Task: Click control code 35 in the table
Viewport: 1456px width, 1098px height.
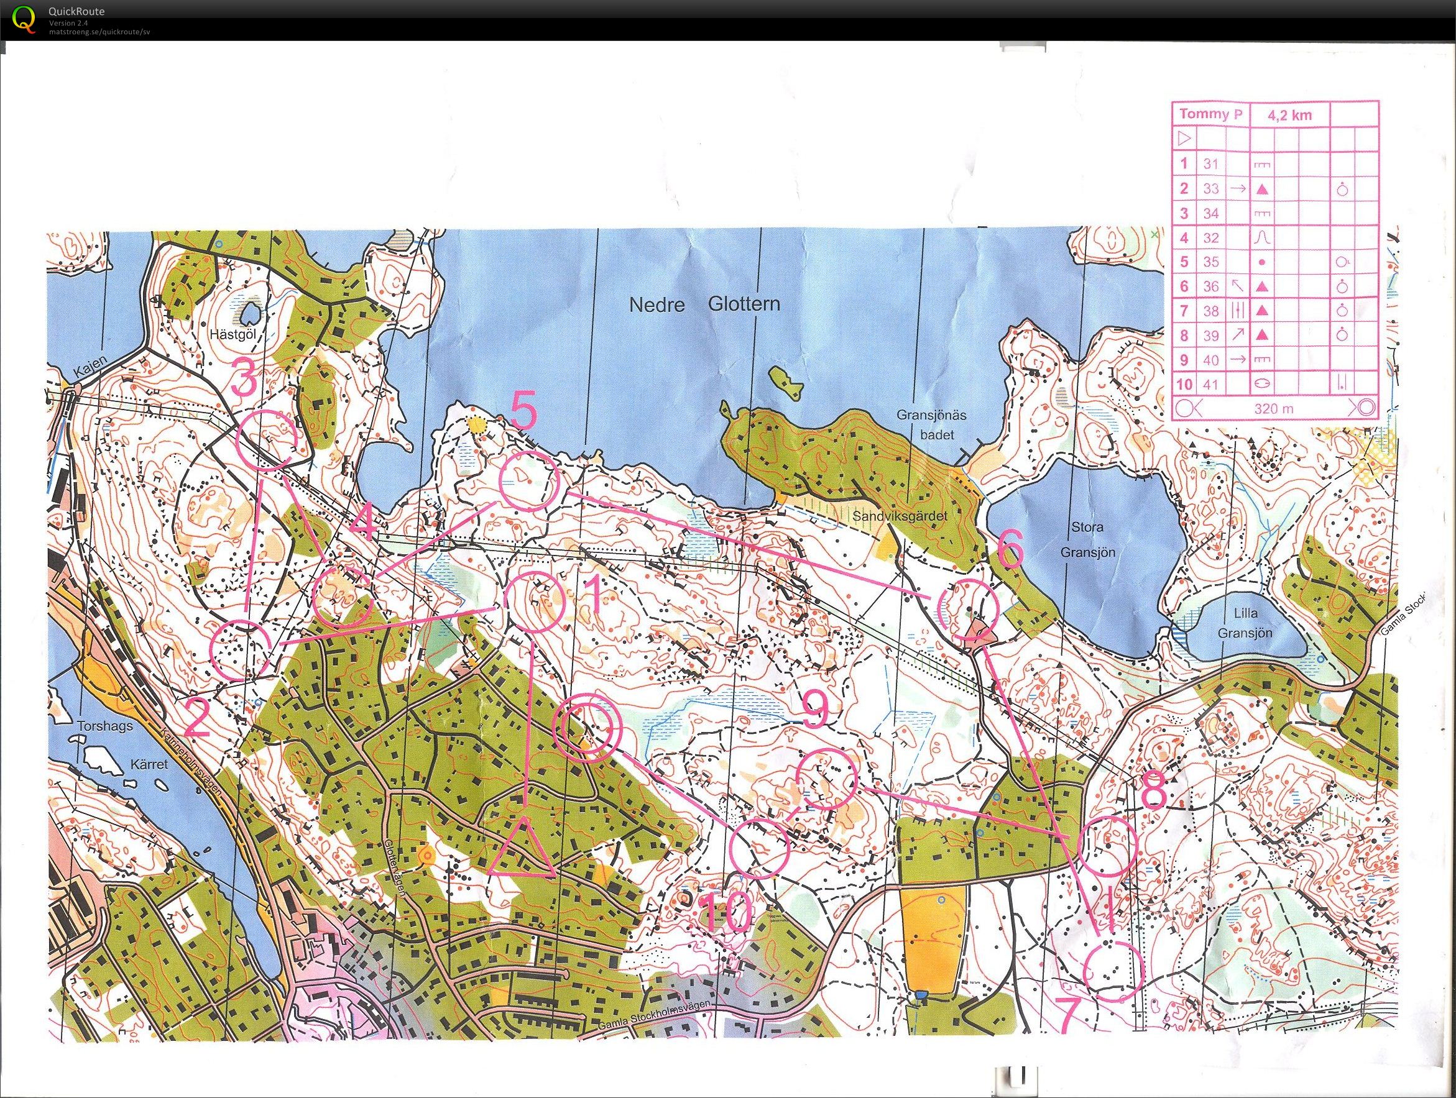Action: pos(1211,262)
